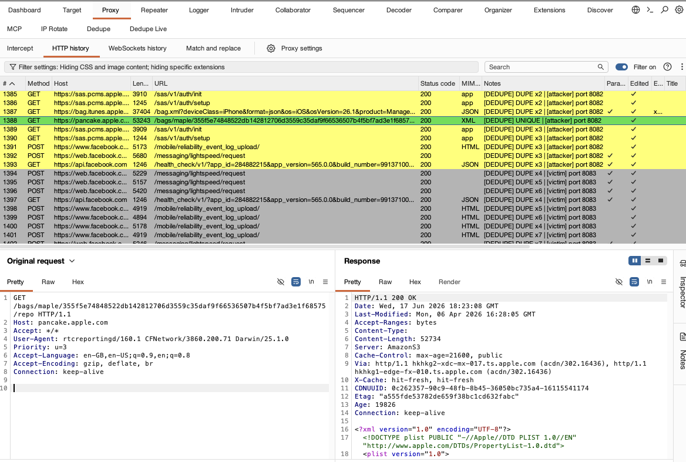Switch response view to Raw
The width and height of the screenshot is (686, 462).
(385, 282)
